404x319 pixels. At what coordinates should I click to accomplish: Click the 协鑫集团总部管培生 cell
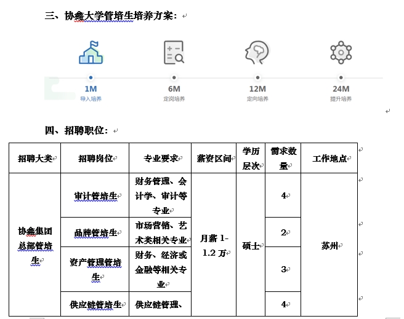34,245
